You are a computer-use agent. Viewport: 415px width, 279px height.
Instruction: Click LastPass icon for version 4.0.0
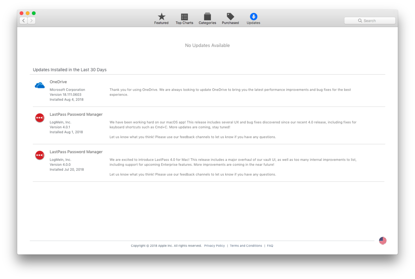[40, 155]
